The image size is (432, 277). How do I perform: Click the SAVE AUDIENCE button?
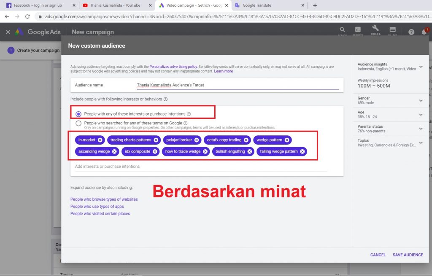pyautogui.click(x=407, y=255)
